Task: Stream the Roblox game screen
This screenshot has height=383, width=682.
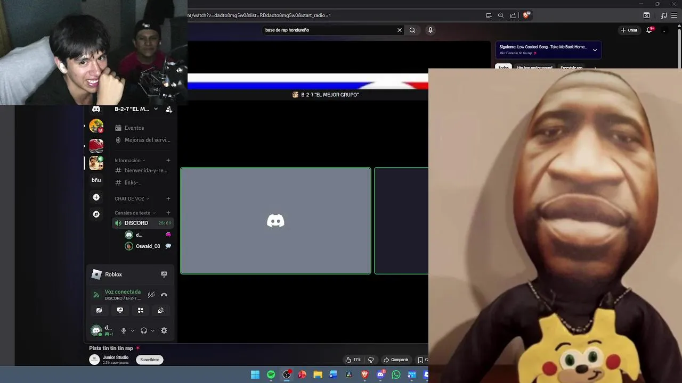Action: tap(164, 274)
